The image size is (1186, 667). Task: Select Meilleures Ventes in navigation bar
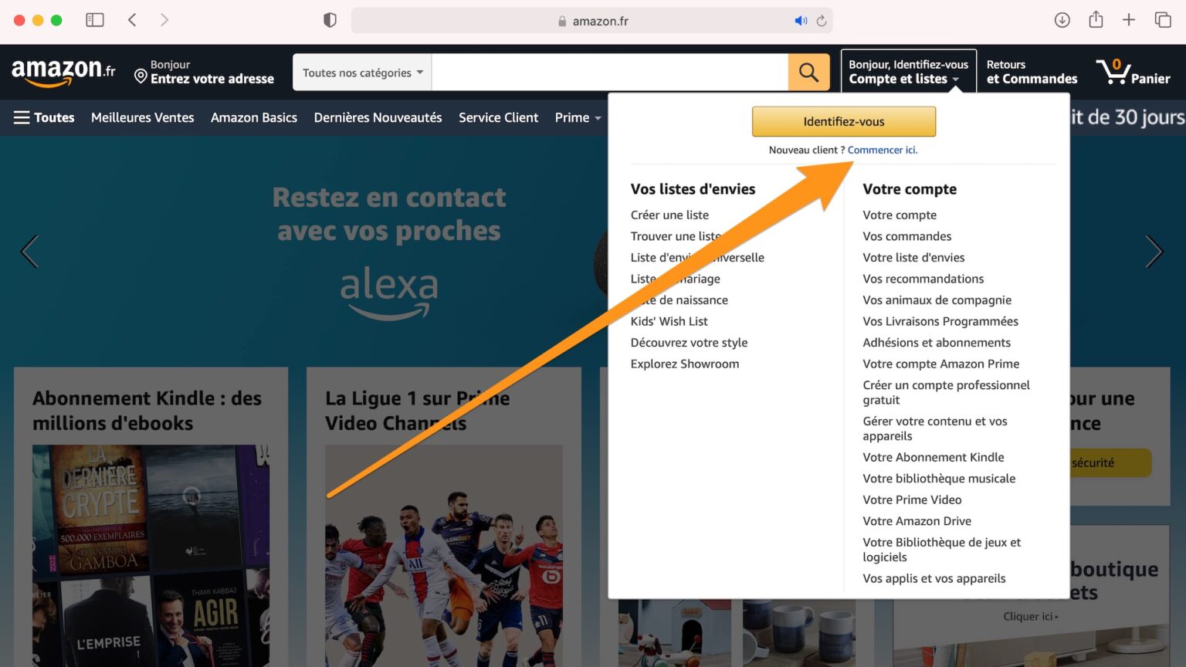pos(142,117)
